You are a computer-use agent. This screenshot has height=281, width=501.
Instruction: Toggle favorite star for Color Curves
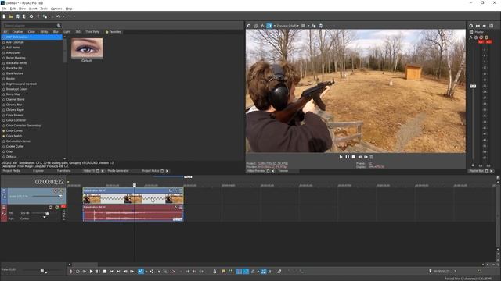click(4, 130)
